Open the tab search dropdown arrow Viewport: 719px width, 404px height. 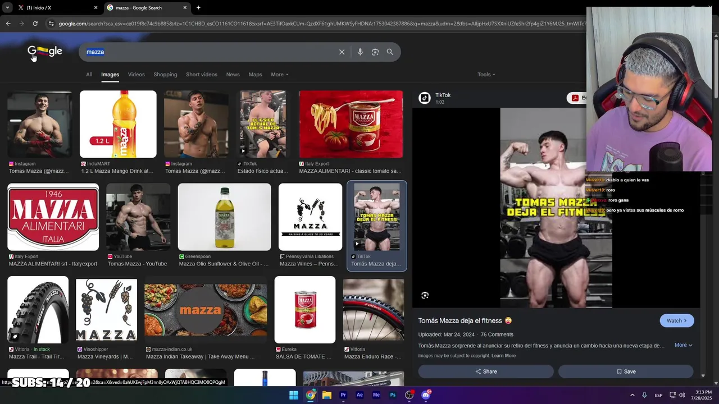point(7,7)
